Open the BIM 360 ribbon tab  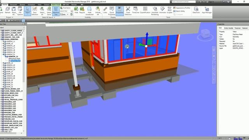(66, 5)
